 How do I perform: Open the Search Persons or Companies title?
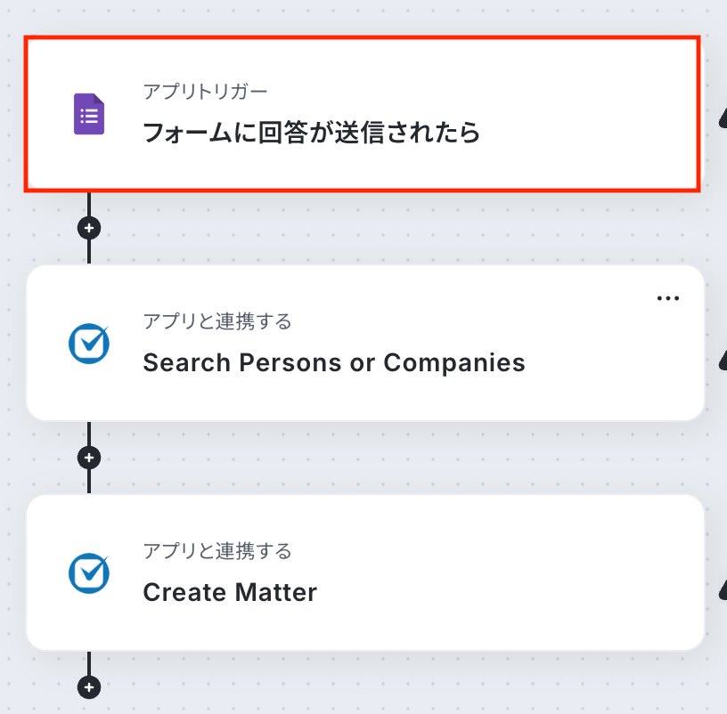[x=333, y=363]
